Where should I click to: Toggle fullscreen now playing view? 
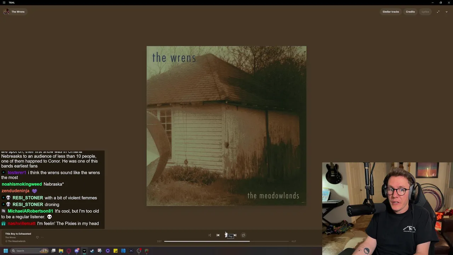coord(438,12)
